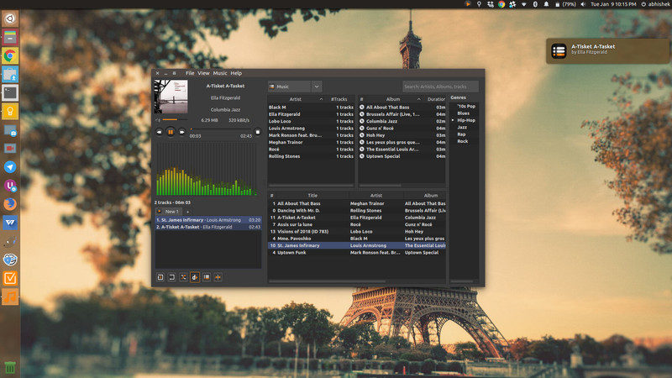Sort by the Album column header in album list
Image resolution: width=672 pixels, height=378 pixels.
[x=393, y=99]
